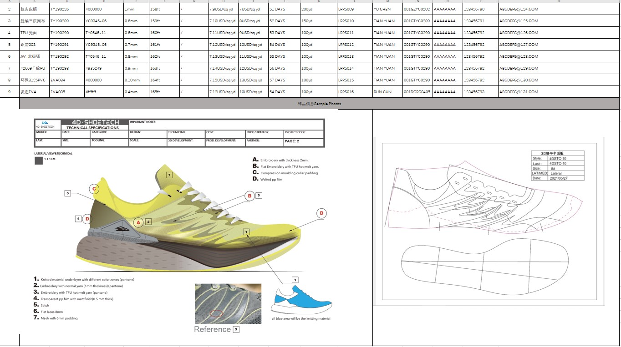Click the 0.10mm thickness cell
This screenshot has height=347, width=621.
[x=136, y=80]
